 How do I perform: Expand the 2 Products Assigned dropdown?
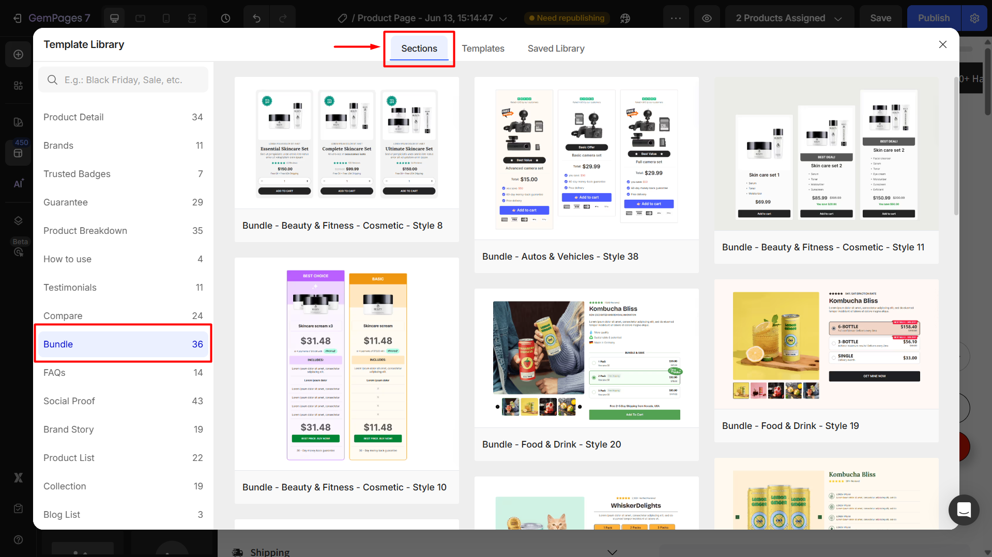click(x=788, y=18)
